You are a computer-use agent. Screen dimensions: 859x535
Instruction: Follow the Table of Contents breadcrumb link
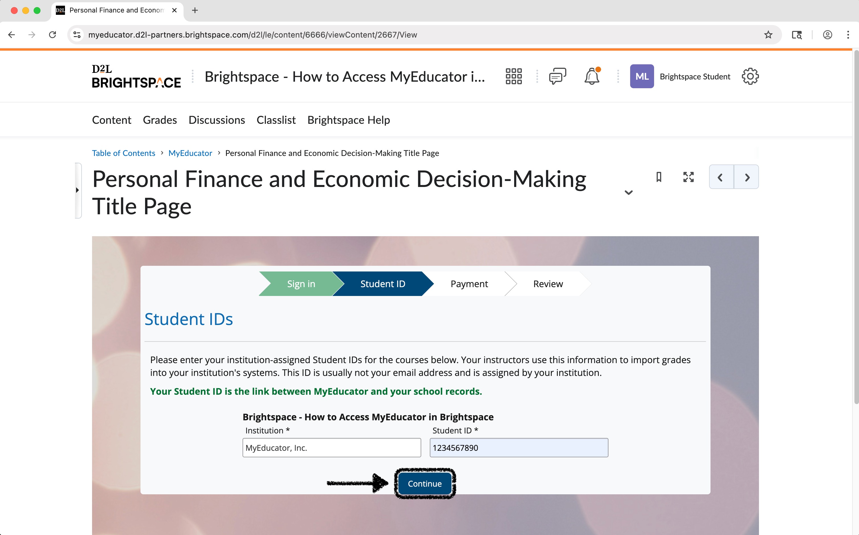(123, 153)
